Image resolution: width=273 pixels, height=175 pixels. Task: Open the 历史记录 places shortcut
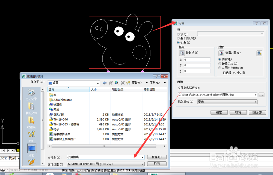[31, 95]
